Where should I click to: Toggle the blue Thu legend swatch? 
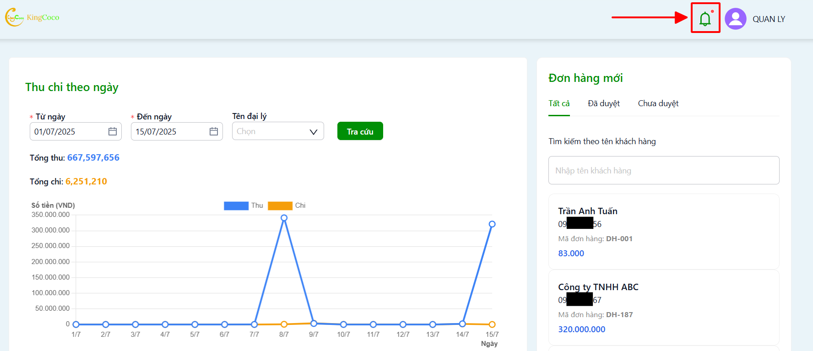click(x=236, y=205)
